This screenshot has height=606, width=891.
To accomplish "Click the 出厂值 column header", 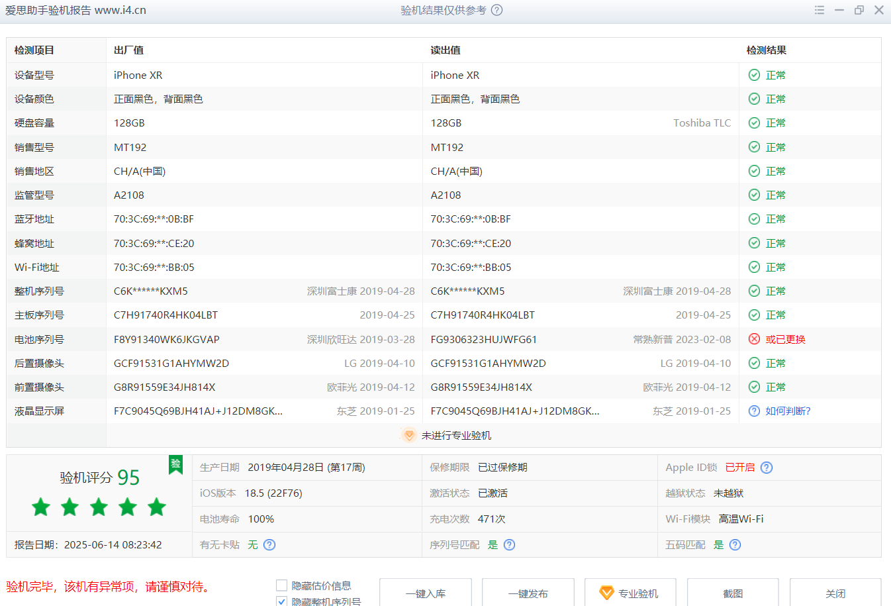I will (128, 50).
